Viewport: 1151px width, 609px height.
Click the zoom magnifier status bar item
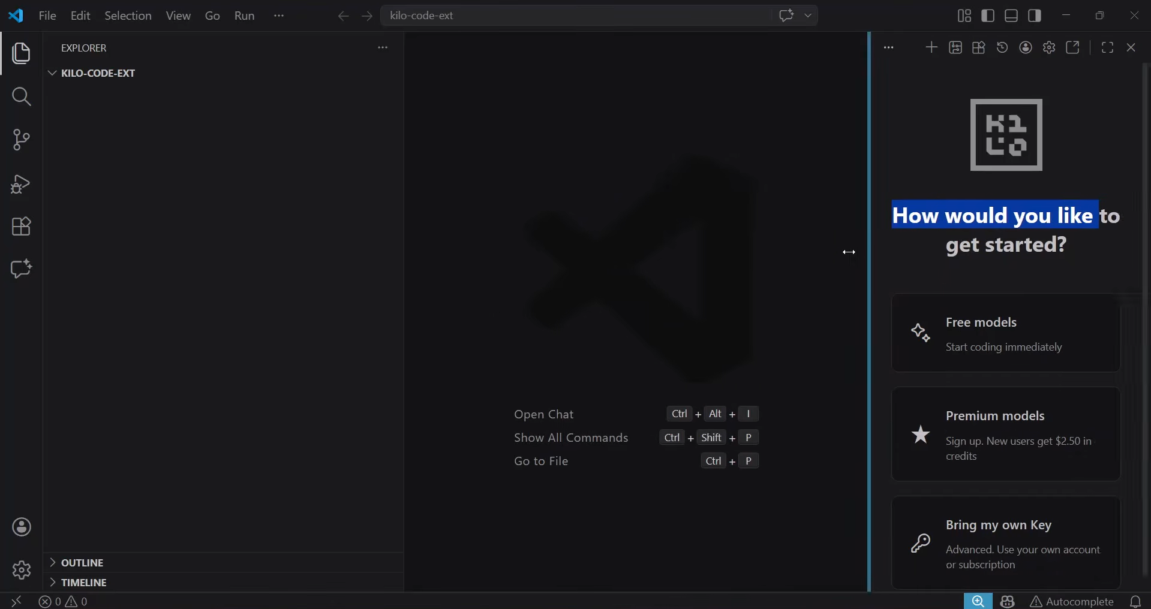coord(978,601)
